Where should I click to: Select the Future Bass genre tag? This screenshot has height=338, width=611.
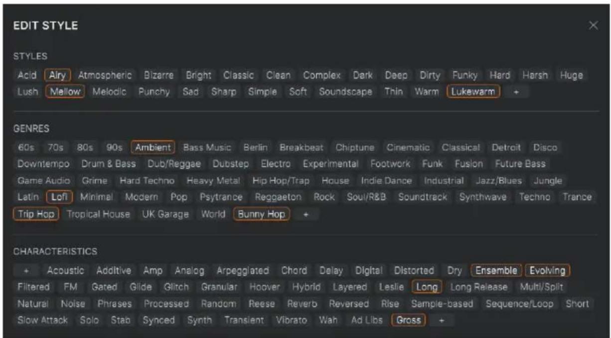pos(520,163)
